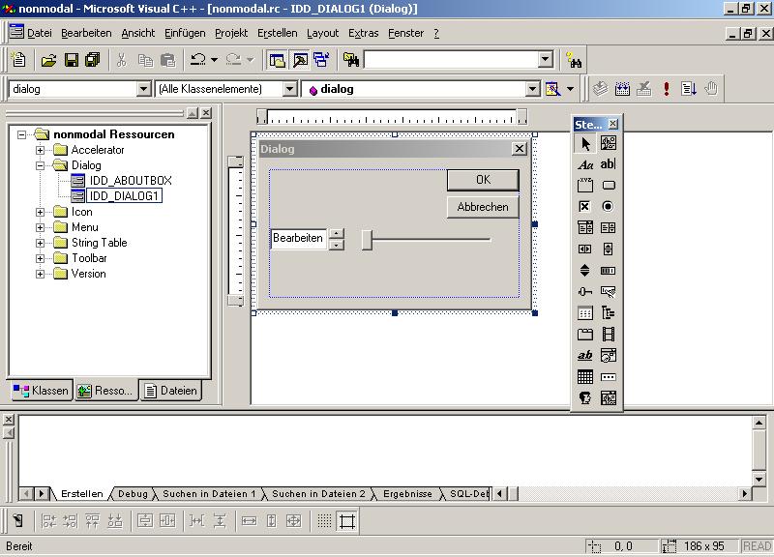
Task: Choose the Combo Box control tool
Action: click(585, 227)
